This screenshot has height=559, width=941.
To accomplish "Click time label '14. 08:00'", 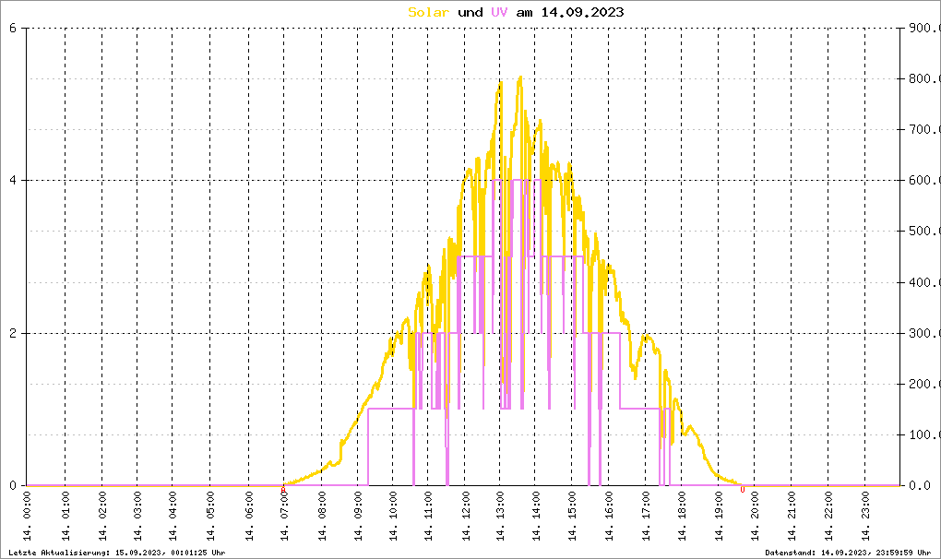I will 322,517.
